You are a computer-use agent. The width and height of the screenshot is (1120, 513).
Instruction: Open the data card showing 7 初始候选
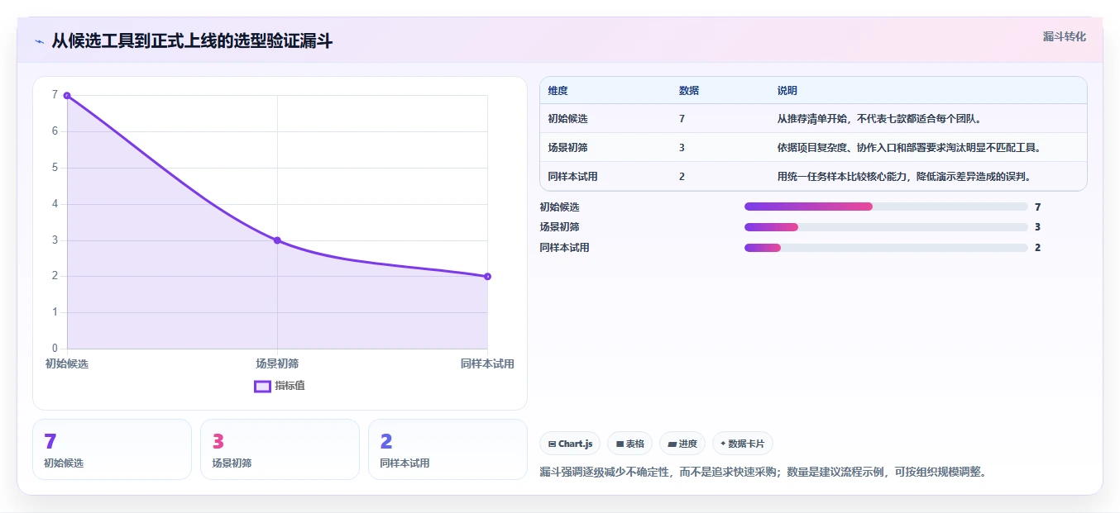(112, 449)
